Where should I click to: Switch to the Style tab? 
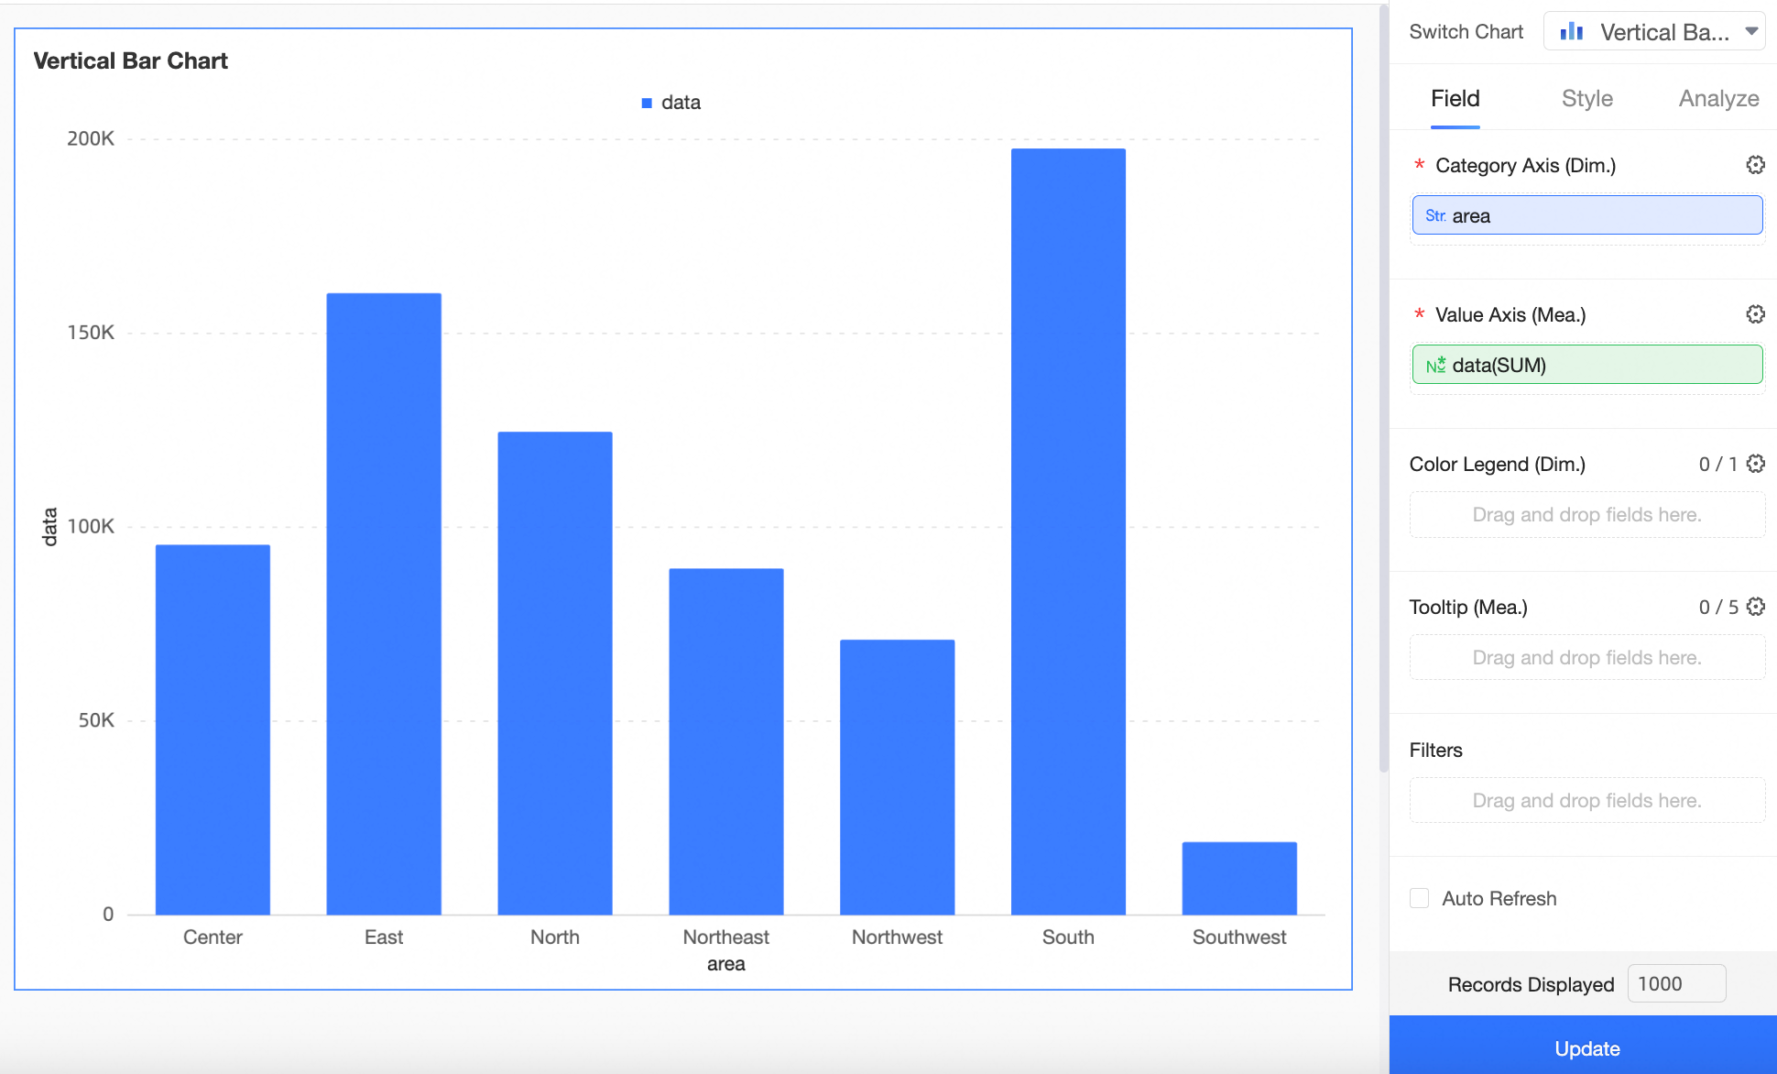pyautogui.click(x=1586, y=99)
